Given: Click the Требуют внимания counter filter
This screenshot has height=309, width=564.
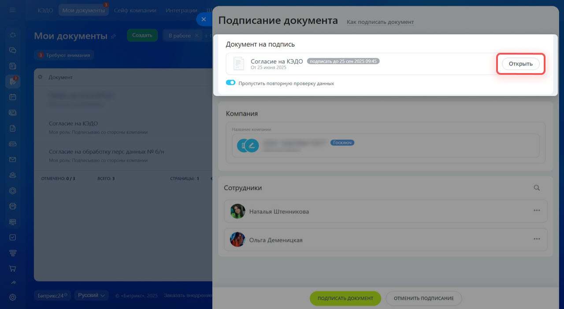Looking at the screenshot, I should point(64,55).
